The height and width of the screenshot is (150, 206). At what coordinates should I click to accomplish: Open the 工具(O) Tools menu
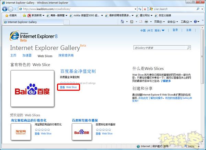tap(186, 22)
